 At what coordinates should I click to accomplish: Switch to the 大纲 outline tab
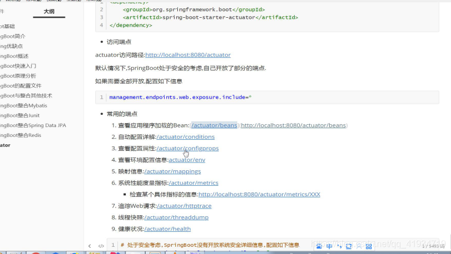pyautogui.click(x=49, y=12)
